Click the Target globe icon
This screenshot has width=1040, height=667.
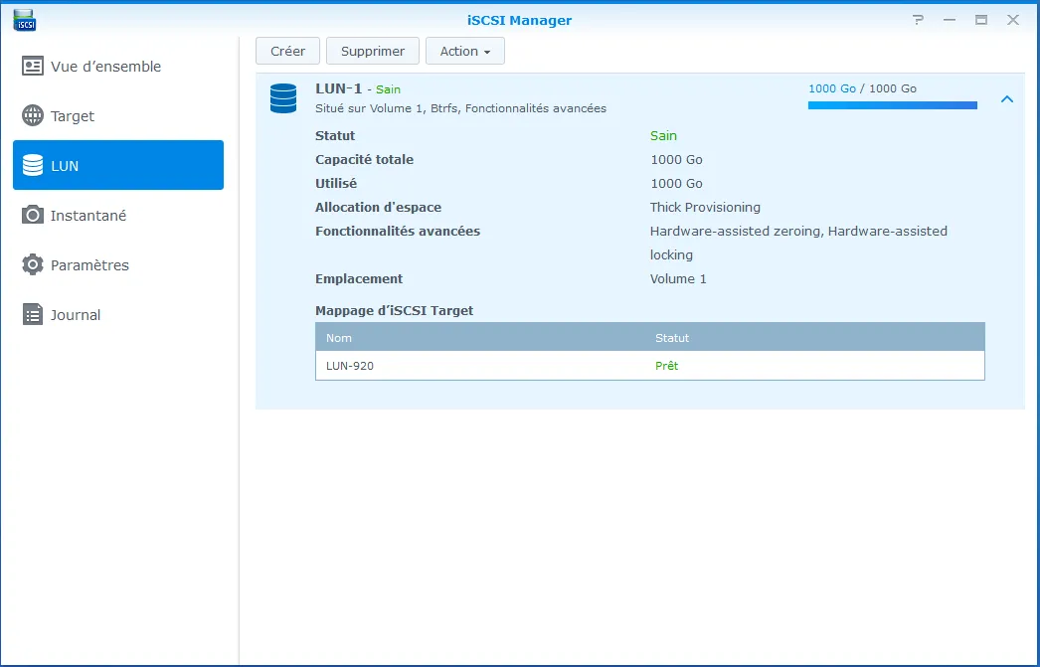(33, 116)
